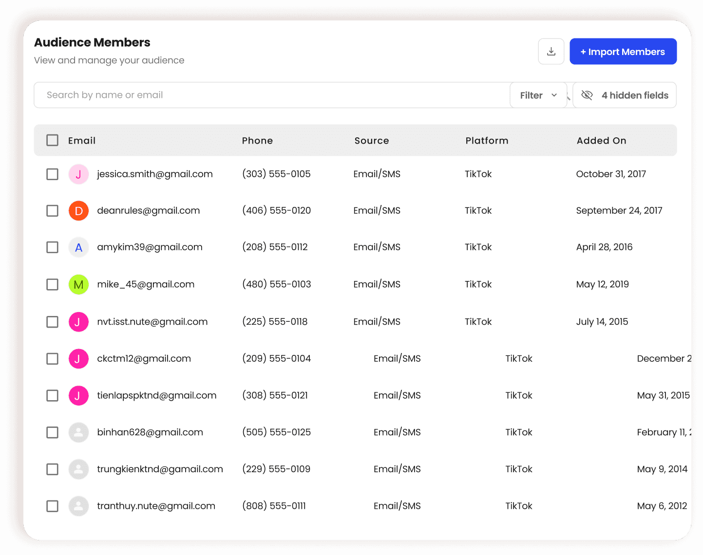Check the box for jessica.smith@gmail.com

[x=52, y=174]
